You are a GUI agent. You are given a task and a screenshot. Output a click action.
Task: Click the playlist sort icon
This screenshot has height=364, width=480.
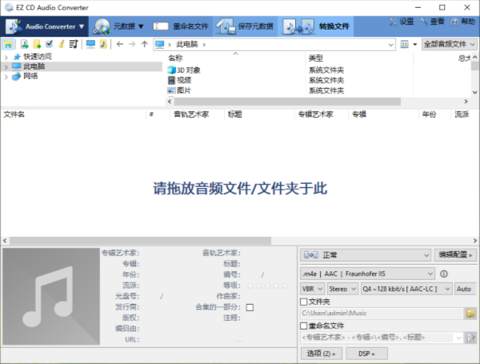coord(74,44)
